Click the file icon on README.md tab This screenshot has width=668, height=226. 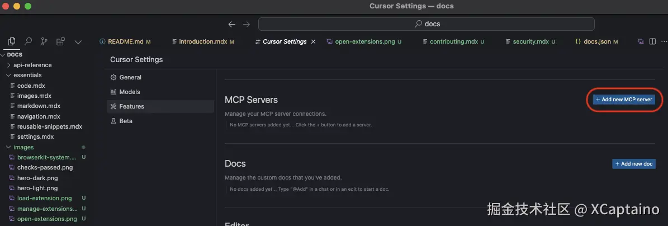(102, 41)
